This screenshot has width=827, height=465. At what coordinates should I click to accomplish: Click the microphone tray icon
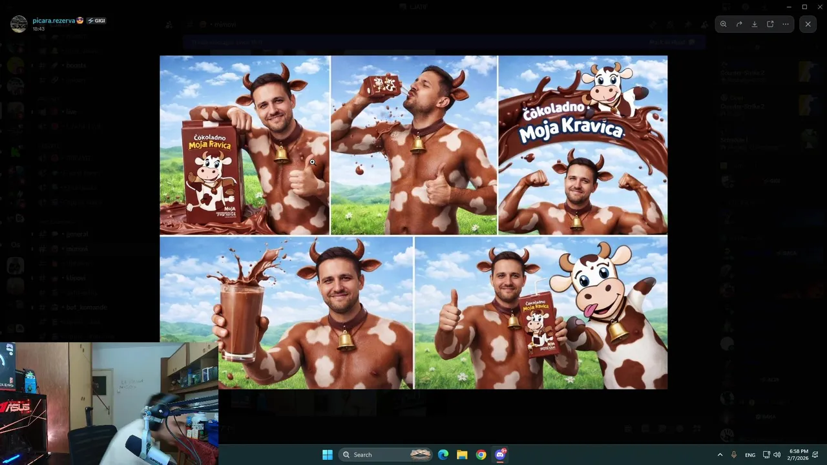click(x=734, y=455)
